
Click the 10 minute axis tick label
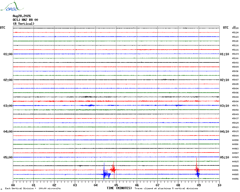[x=220, y=185]
